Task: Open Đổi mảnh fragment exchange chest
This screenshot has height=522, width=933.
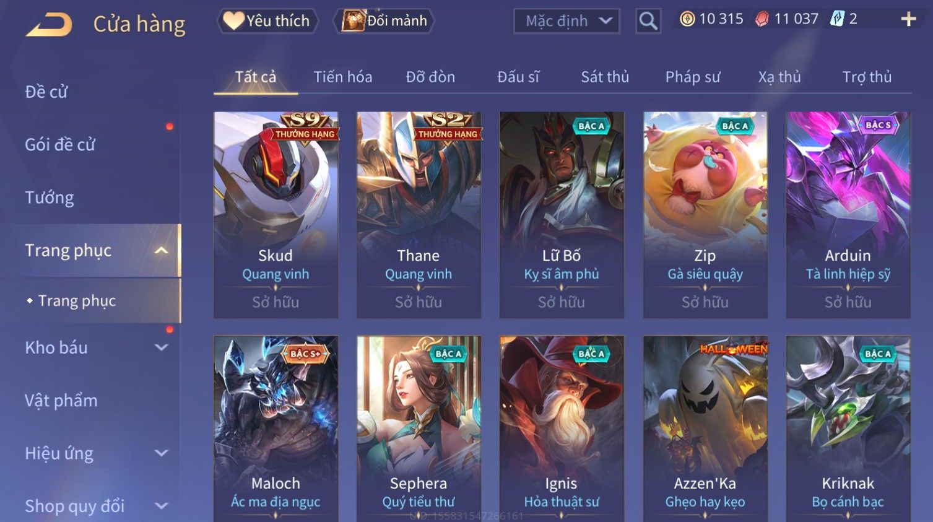Action: pyautogui.click(x=384, y=21)
